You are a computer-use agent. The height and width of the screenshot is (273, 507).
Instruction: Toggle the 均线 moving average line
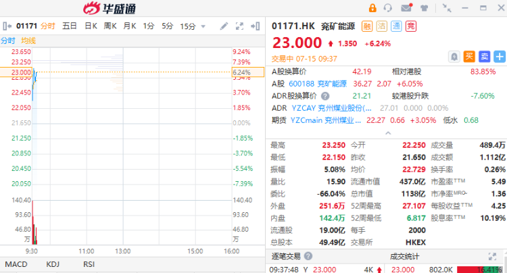coord(28,41)
